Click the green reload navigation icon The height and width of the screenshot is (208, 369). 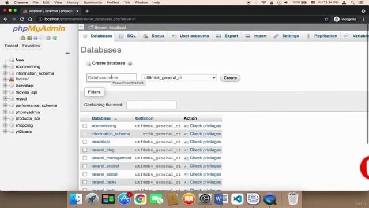55,38
